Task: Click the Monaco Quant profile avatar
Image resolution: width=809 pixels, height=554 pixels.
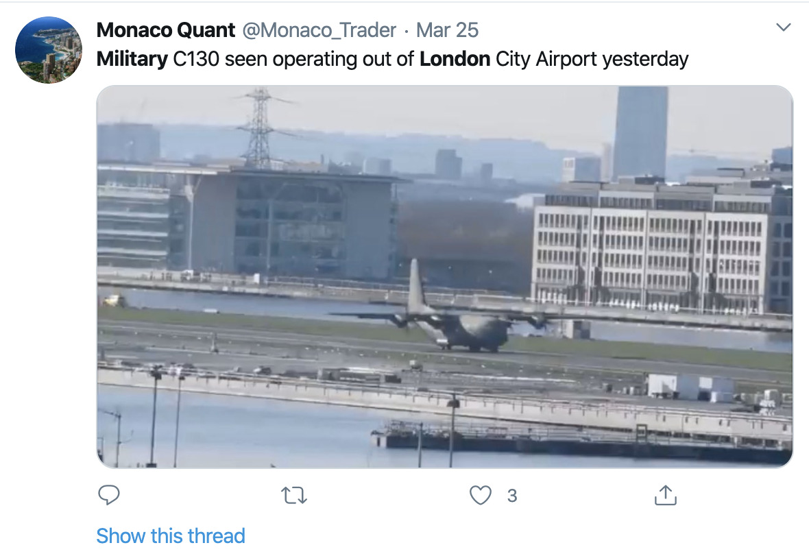Action: pyautogui.click(x=48, y=50)
